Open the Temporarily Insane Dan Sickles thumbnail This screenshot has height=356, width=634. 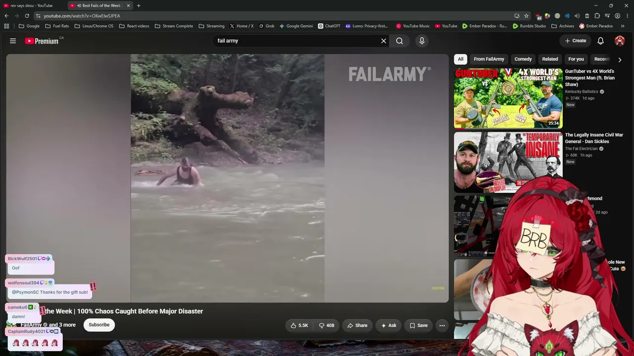pos(508,162)
